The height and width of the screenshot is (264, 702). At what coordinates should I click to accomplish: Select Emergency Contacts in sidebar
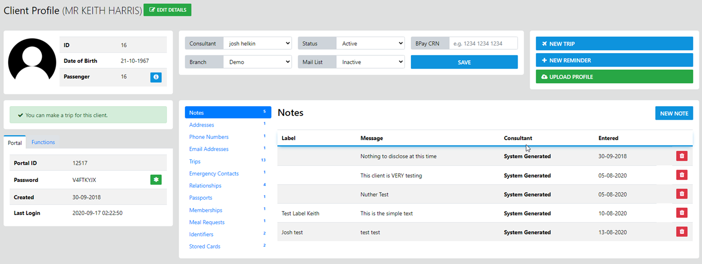pos(214,173)
